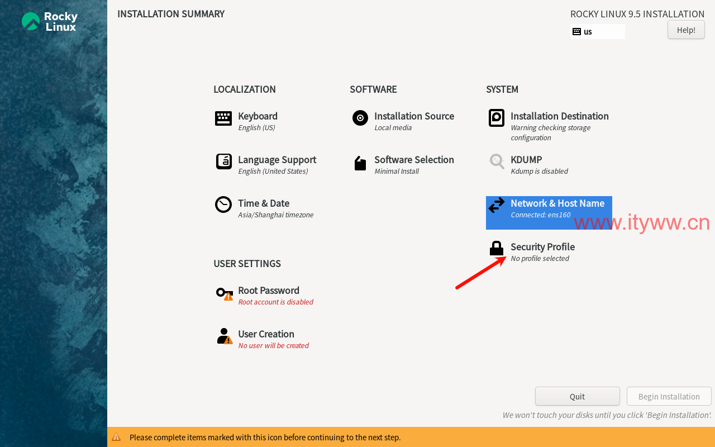Click the Time & Date clock icon
Screen dimensions: 715x447
(223, 205)
